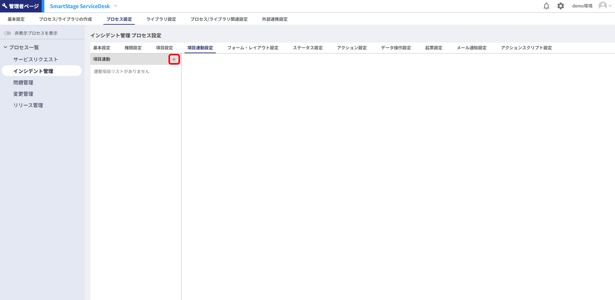The width and height of the screenshot is (615, 300).
Task: Open the フォーム・レイアウト設定 tab
Action: click(253, 48)
